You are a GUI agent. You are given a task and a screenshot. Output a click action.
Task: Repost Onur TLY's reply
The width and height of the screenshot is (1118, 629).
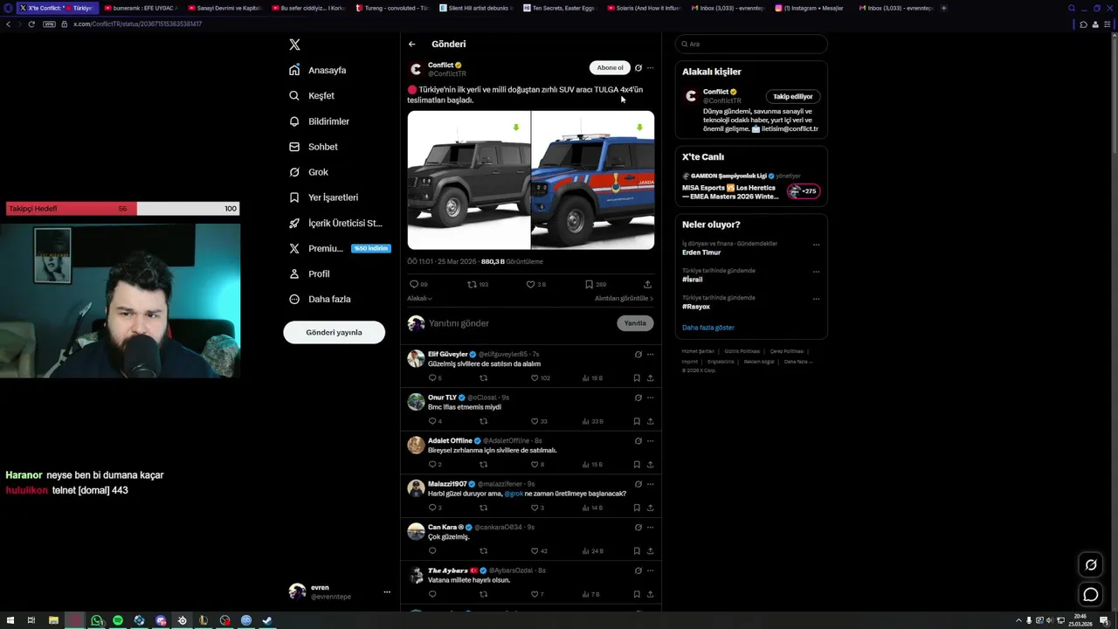[x=483, y=421]
